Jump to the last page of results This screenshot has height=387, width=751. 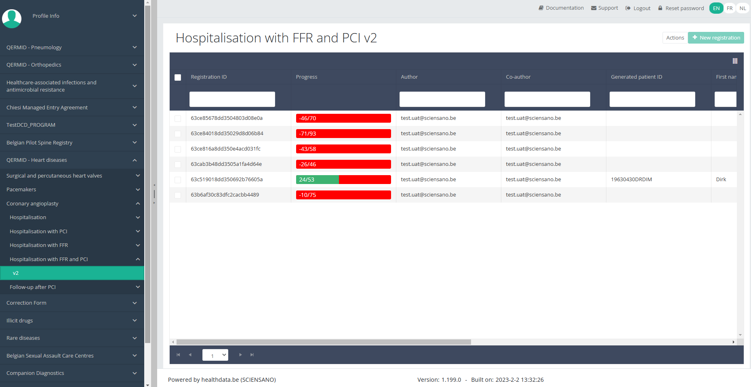click(252, 355)
